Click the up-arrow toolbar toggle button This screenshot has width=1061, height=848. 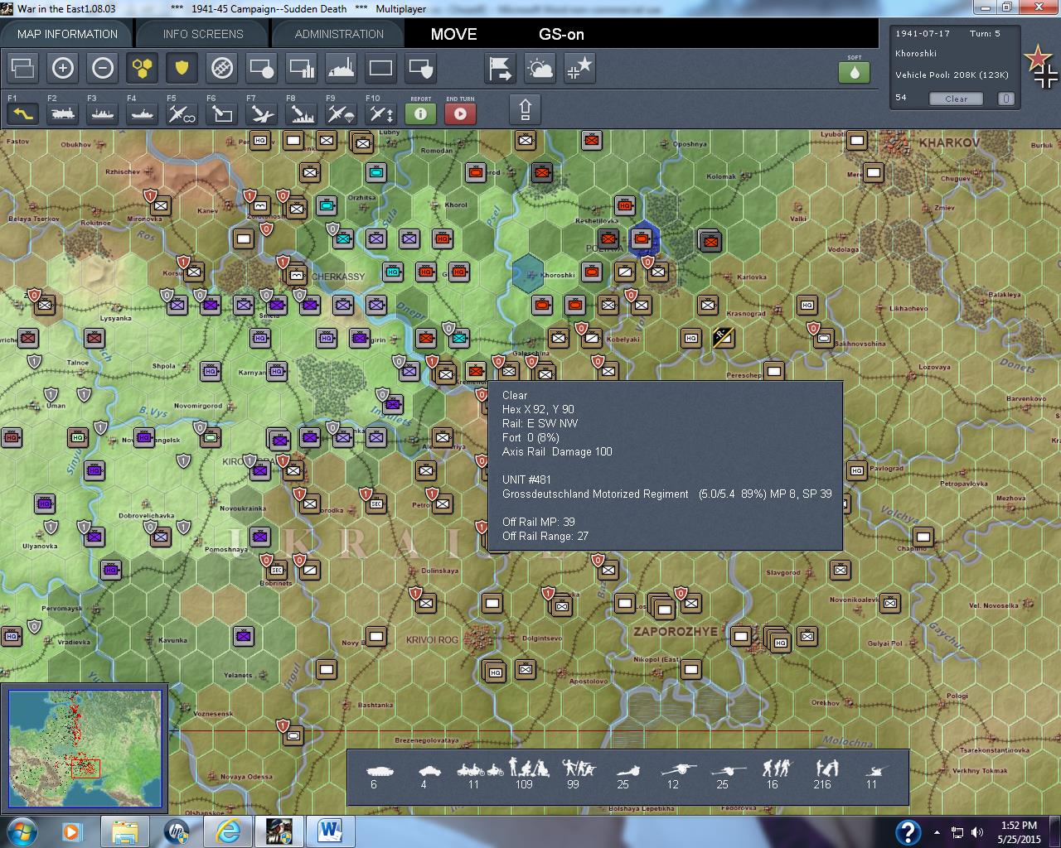point(526,110)
